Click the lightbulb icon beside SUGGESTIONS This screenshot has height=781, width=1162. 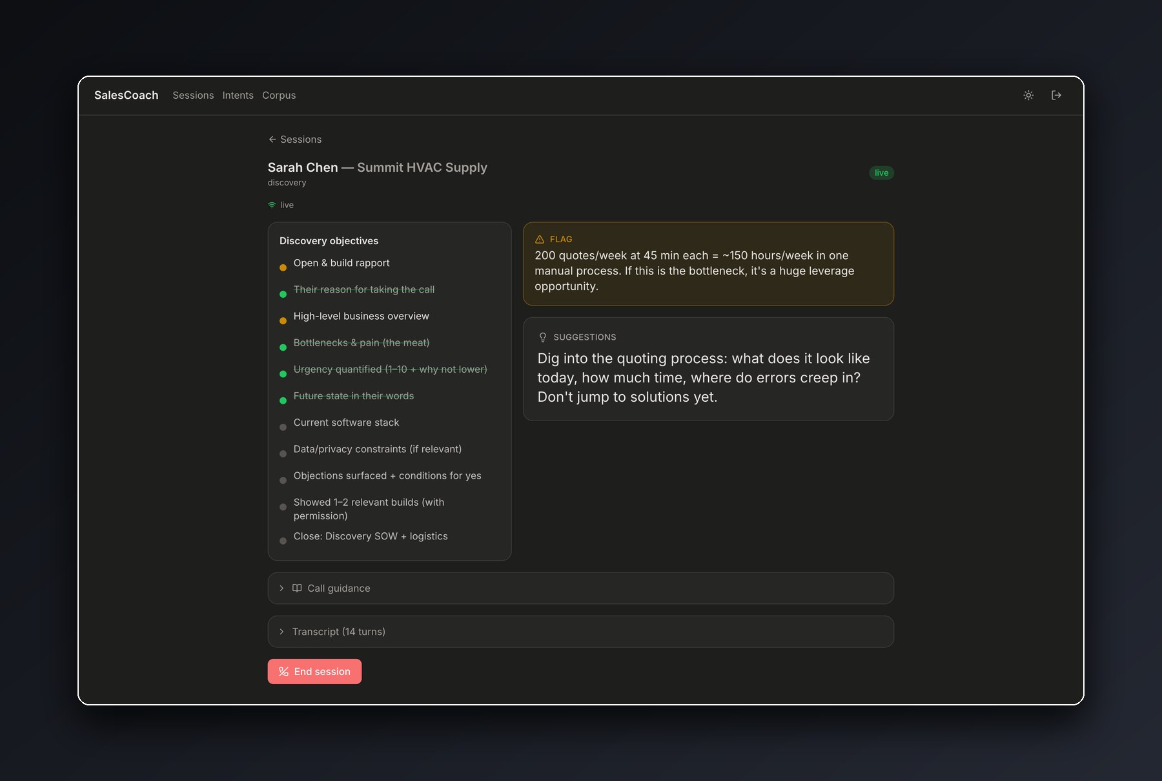(543, 337)
